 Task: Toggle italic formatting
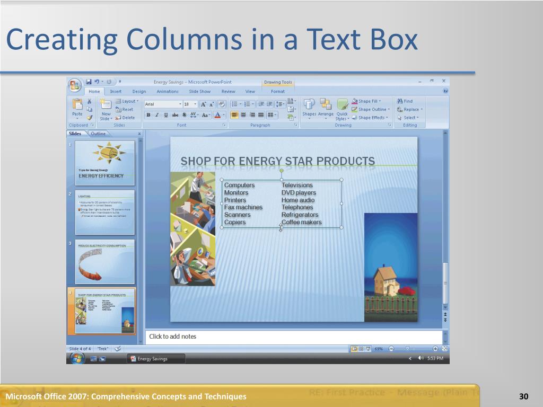(x=157, y=115)
